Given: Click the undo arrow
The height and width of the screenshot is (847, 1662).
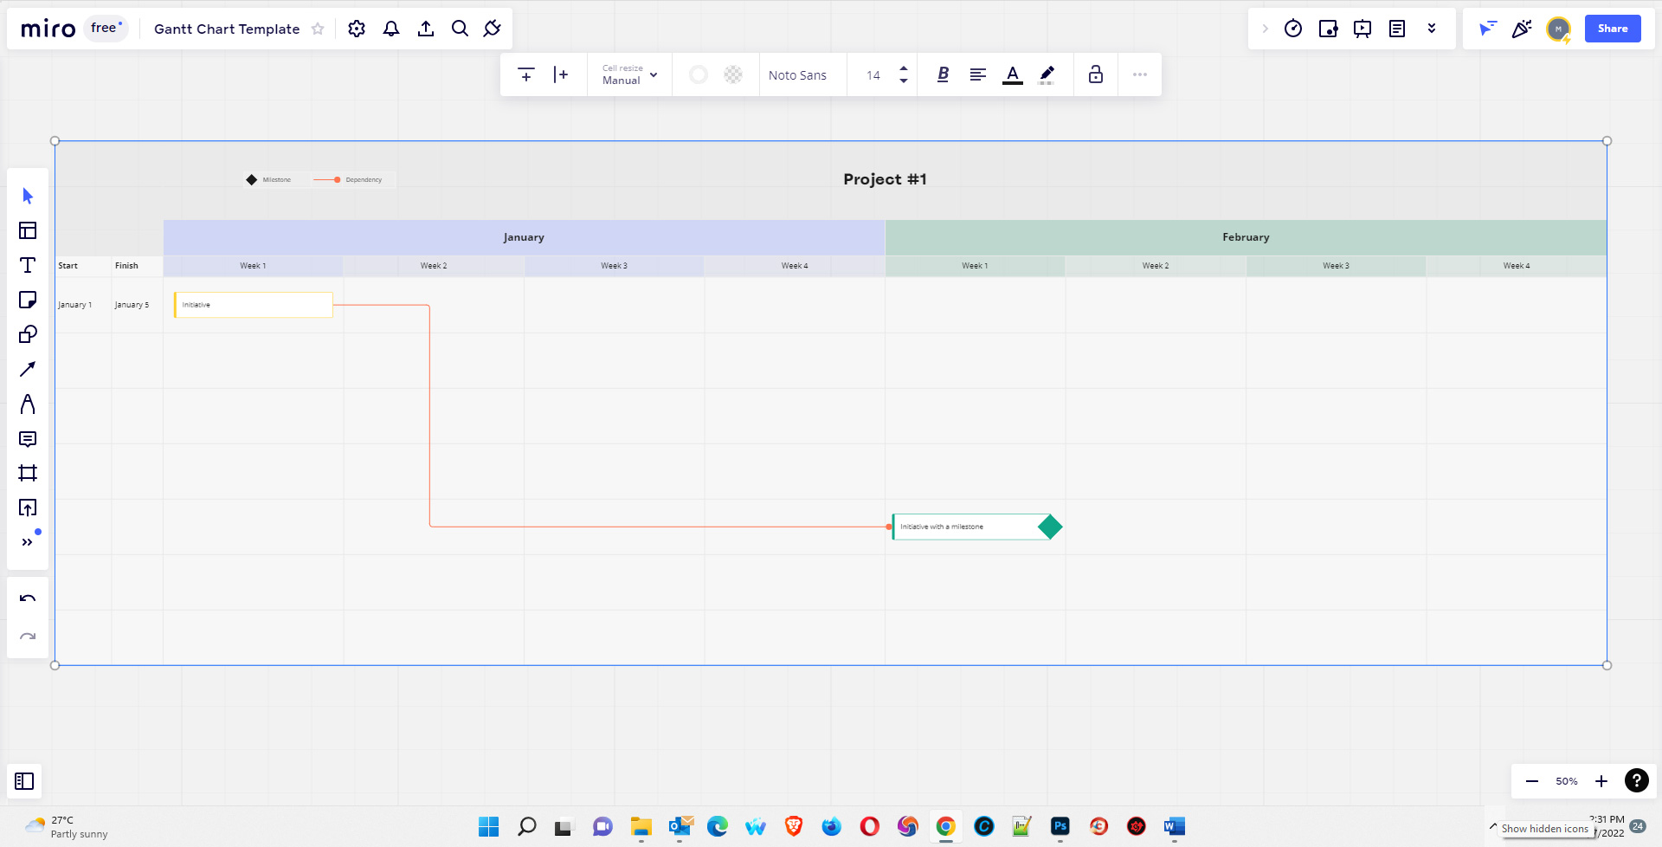Looking at the screenshot, I should (x=28, y=598).
